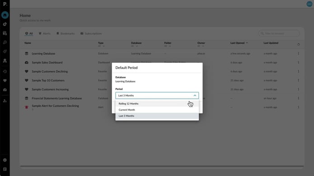Open Sample Alert for Customers Declining

pyautogui.click(x=55, y=106)
